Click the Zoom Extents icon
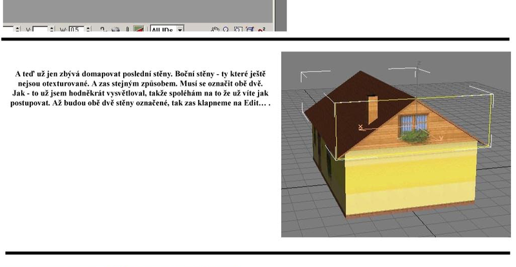Image resolution: width=516 pixels, height=267 pixels. click(x=250, y=29)
